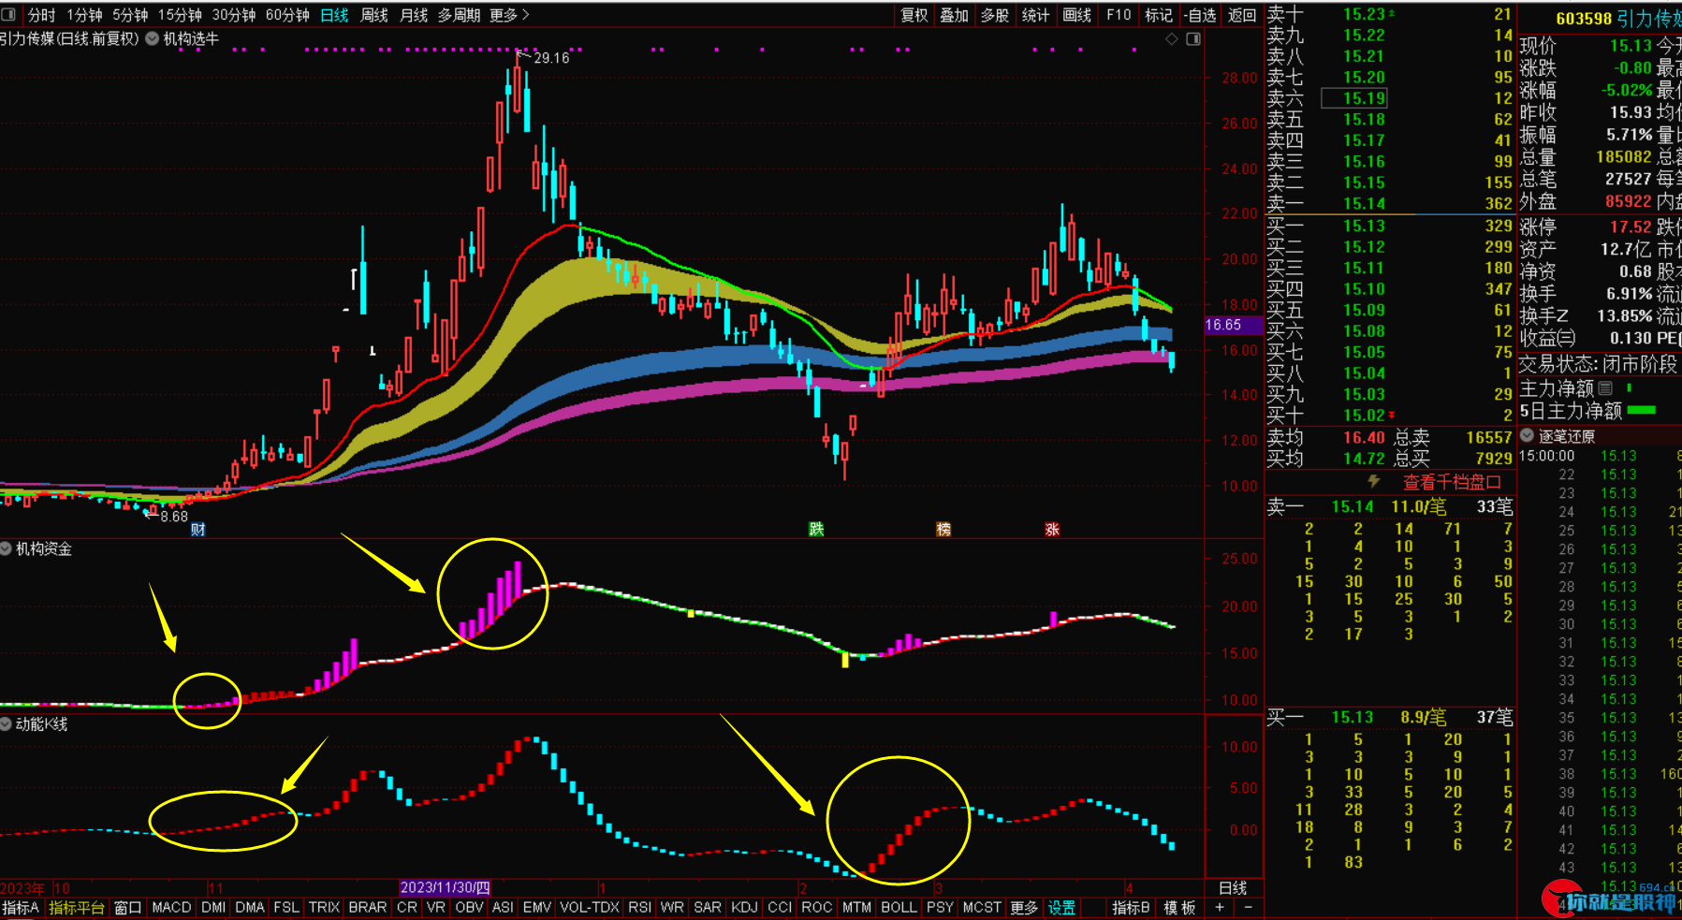This screenshot has height=920, width=1682.
Task: Click the highlighted 2023/11/30/四 date marker
Action: [445, 887]
